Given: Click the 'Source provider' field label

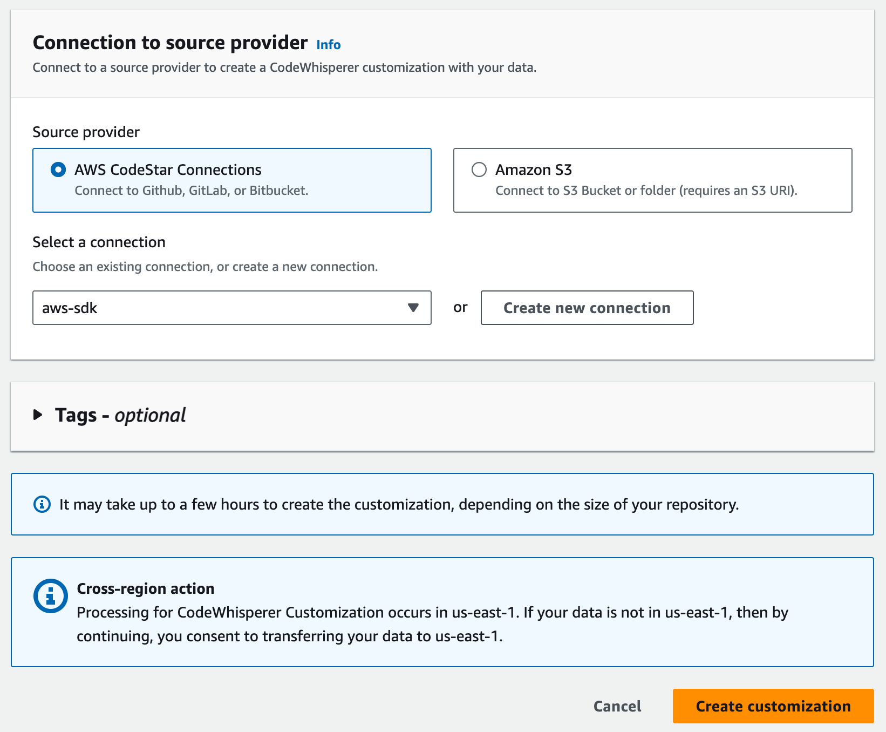Looking at the screenshot, I should point(86,132).
